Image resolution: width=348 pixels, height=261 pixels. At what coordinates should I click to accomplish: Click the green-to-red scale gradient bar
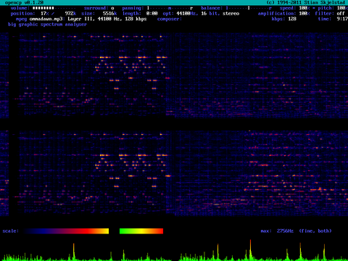[x=141, y=231]
